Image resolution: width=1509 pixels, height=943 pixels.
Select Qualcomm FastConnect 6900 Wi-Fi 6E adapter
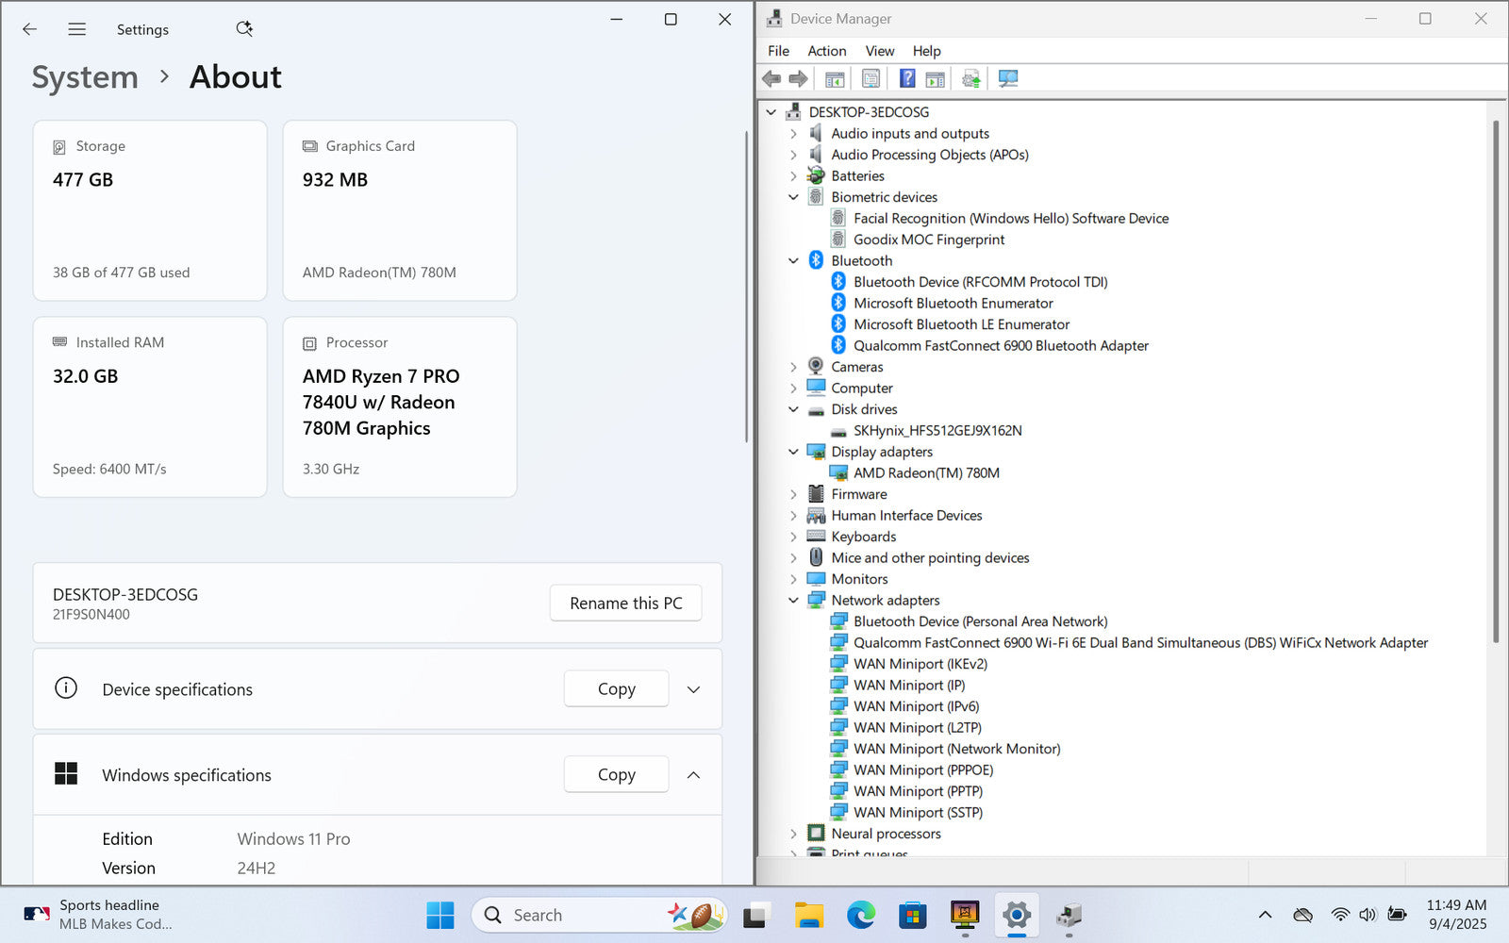tap(1140, 643)
